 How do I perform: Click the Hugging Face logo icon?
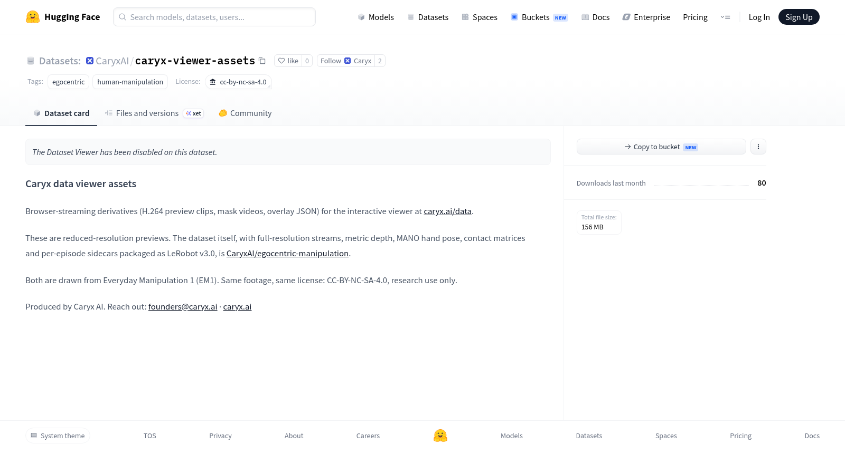[33, 17]
